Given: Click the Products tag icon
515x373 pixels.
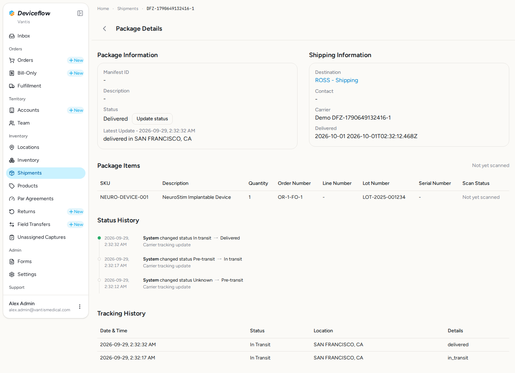Looking at the screenshot, I should coord(12,186).
